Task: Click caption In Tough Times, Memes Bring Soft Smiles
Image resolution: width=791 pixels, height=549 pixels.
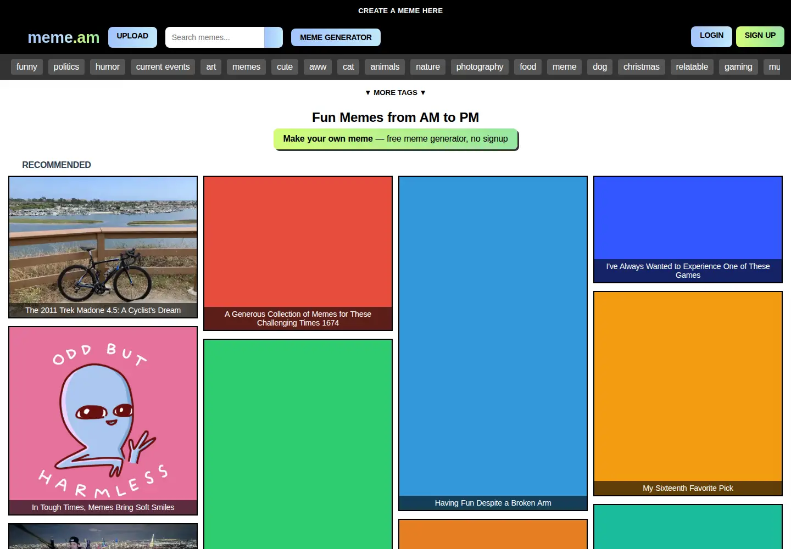Action: (x=103, y=507)
